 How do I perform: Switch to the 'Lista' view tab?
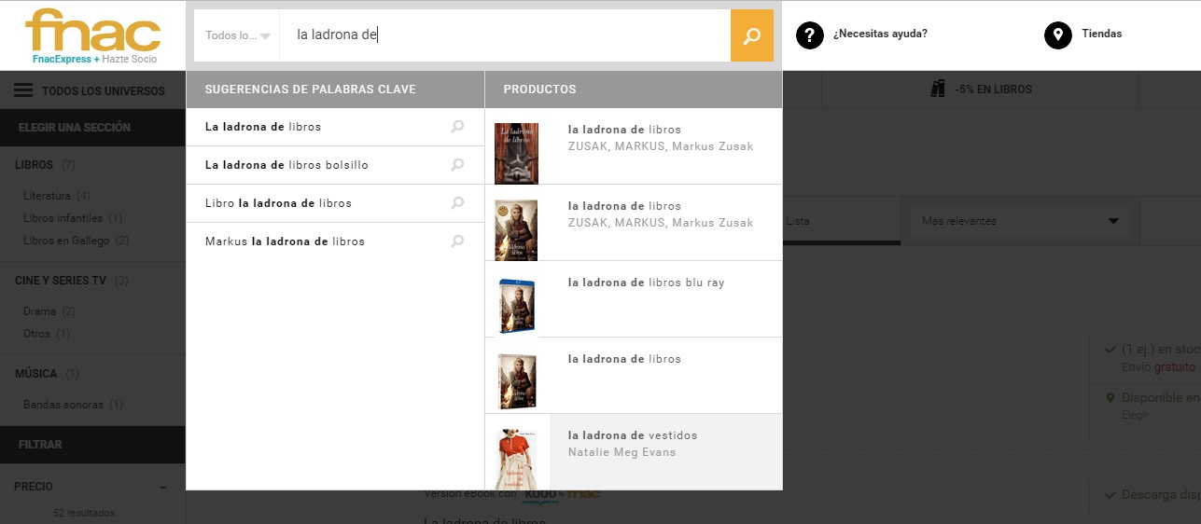798,221
